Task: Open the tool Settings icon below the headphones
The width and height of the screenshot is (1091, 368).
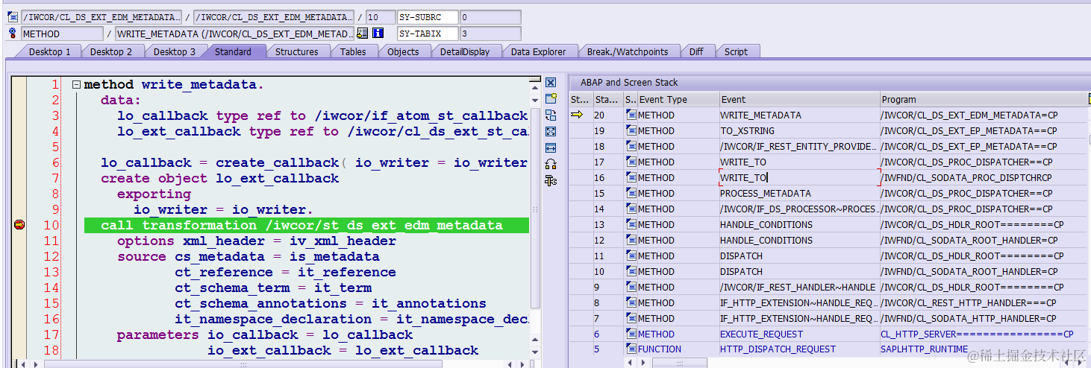Action: click(551, 180)
